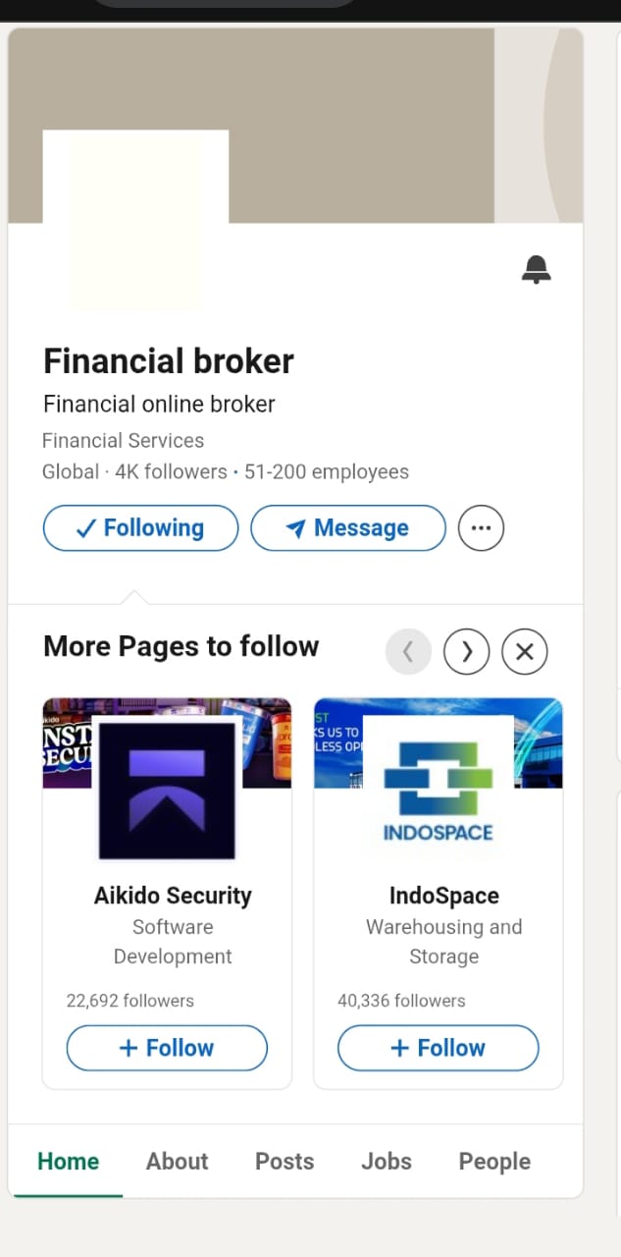Click the Aikido Security logo
This screenshot has height=1257, width=621.
167,790
